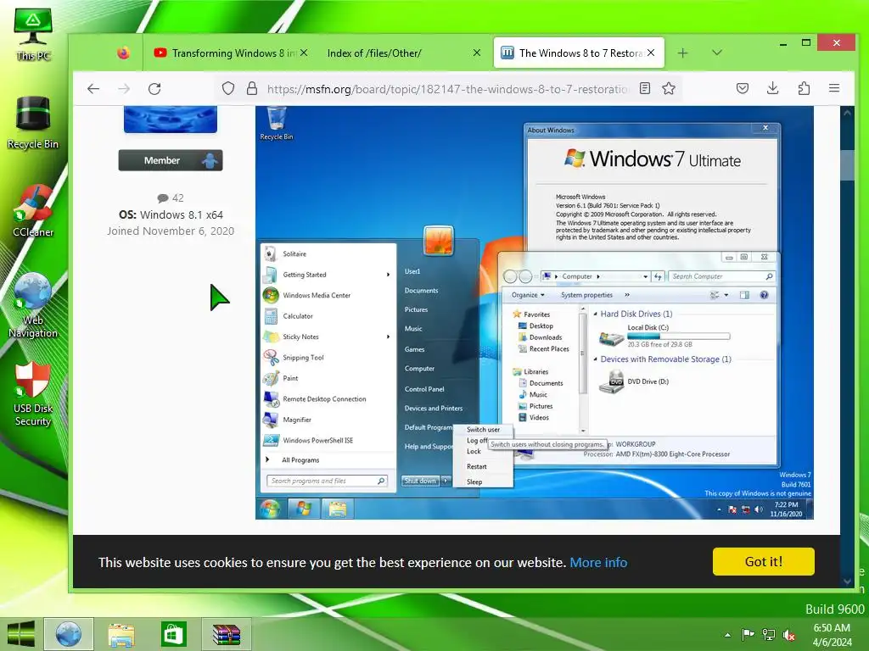Click the Action Center flag tray icon
The image size is (869, 651).
coord(748,635)
